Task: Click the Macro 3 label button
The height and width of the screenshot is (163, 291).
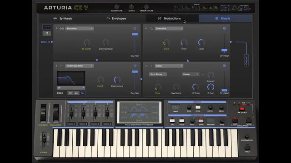Action: pyautogui.click(x=95, y=124)
